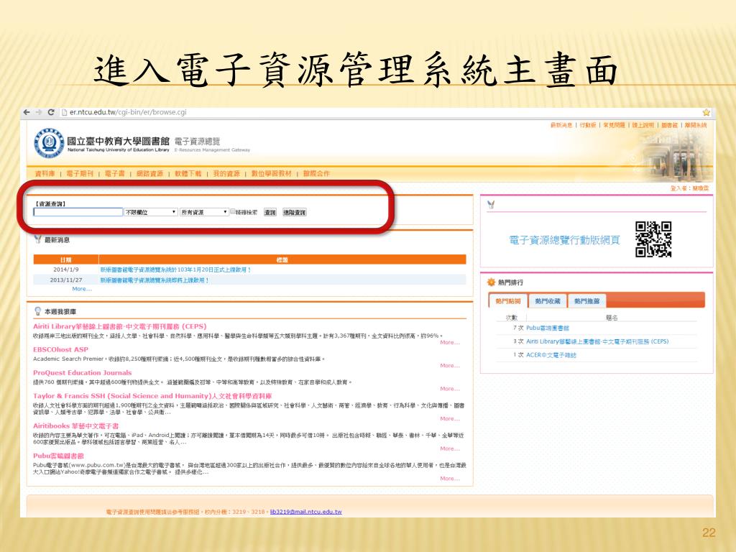Click More beside Airiti Library CEPS description
This screenshot has width=736, height=552.
coord(450,343)
